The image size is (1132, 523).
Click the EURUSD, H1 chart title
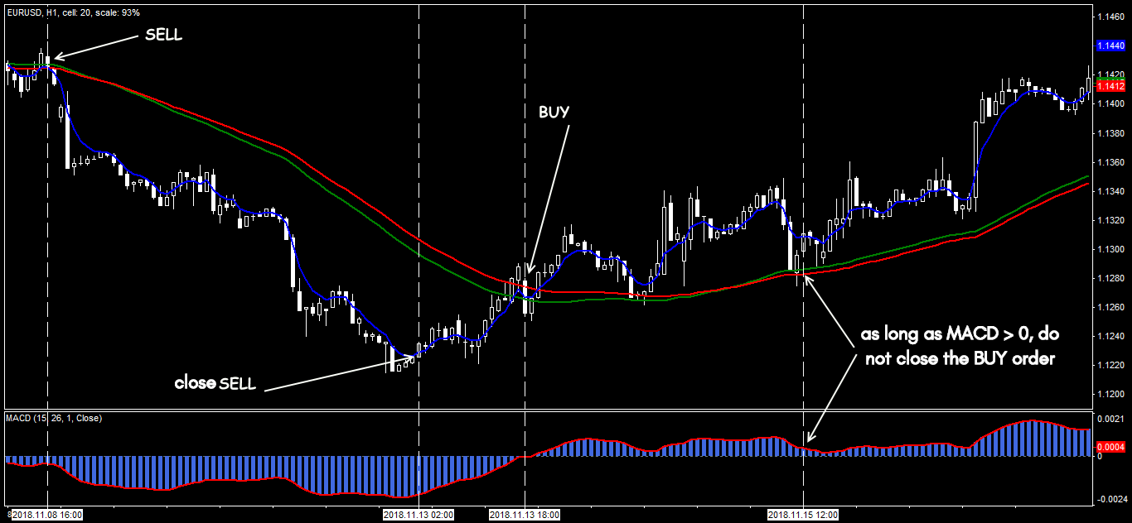[72, 13]
